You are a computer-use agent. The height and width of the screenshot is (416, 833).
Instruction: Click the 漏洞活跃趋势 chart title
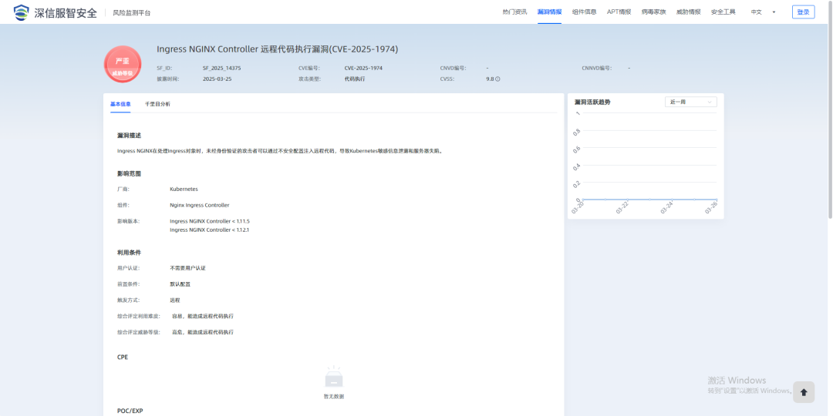pos(592,102)
